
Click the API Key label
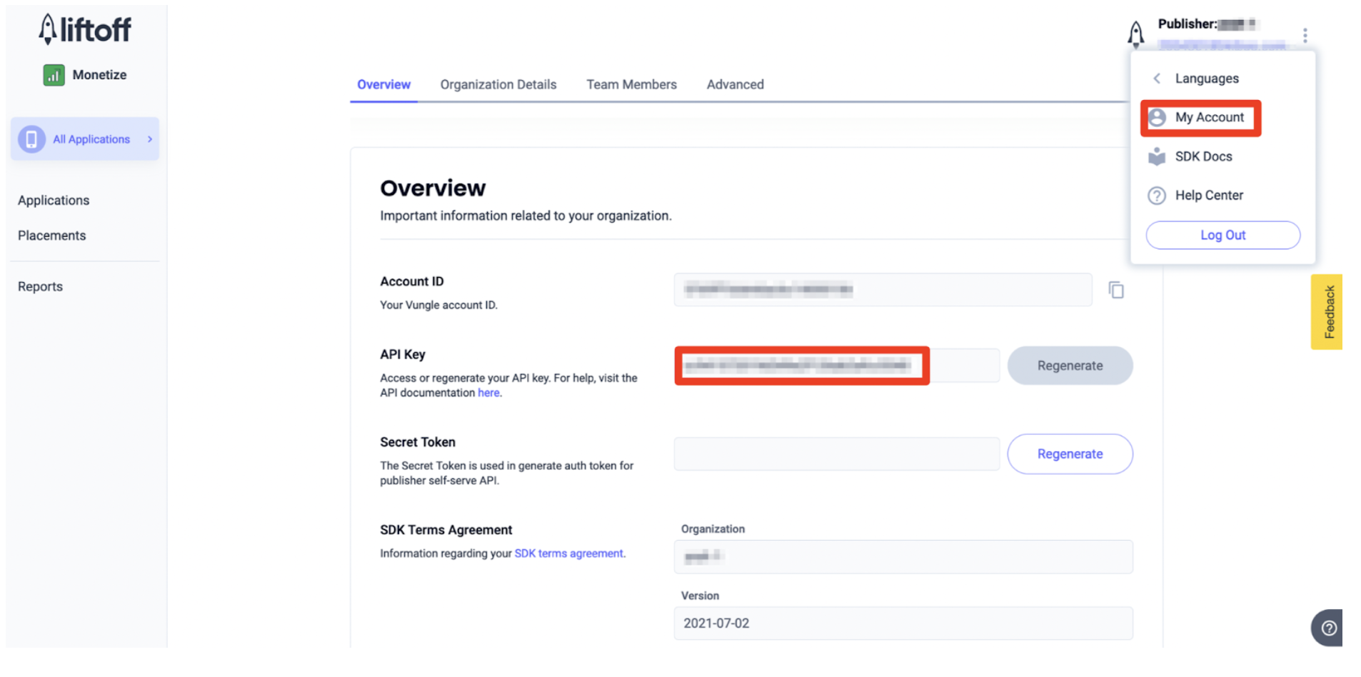click(x=403, y=354)
